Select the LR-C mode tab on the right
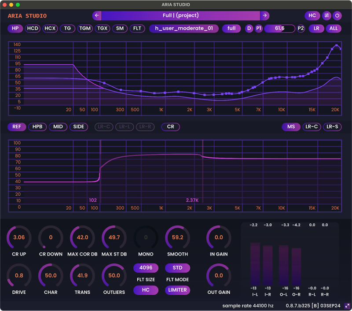 (312, 127)
